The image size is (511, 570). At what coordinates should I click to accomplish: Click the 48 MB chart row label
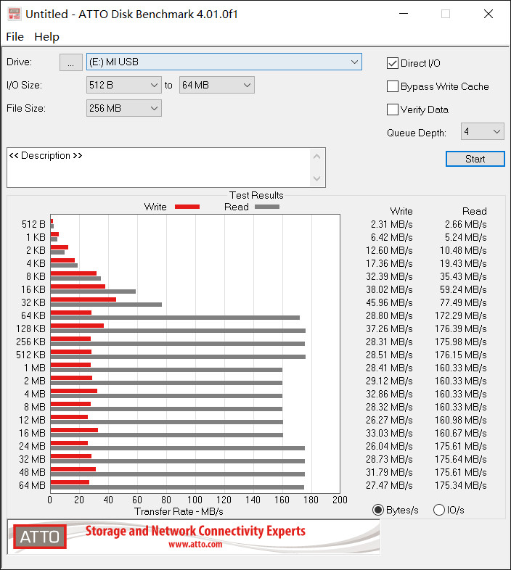(32, 472)
